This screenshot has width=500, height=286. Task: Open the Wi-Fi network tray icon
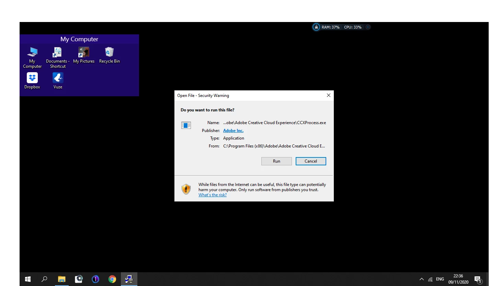431,279
